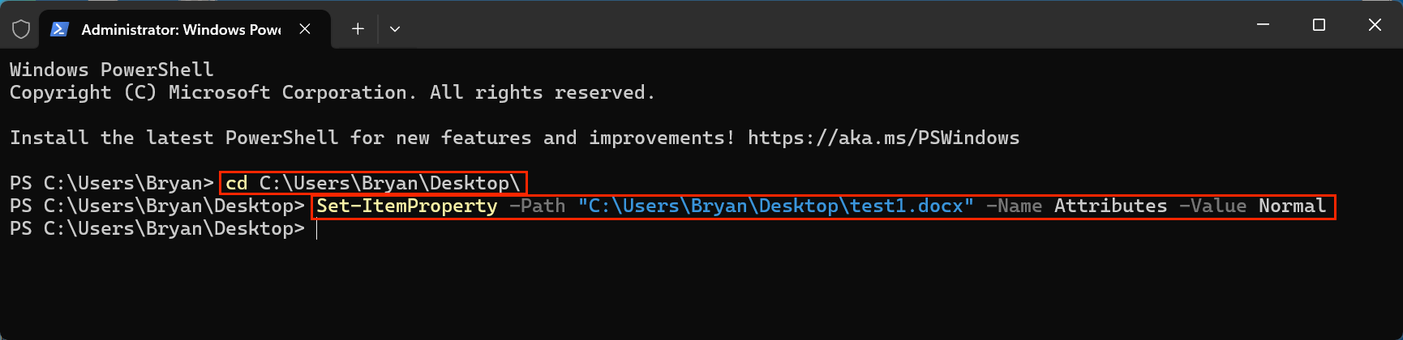The width and height of the screenshot is (1403, 340).
Task: Click the word Attributes in the command
Action: point(1110,206)
